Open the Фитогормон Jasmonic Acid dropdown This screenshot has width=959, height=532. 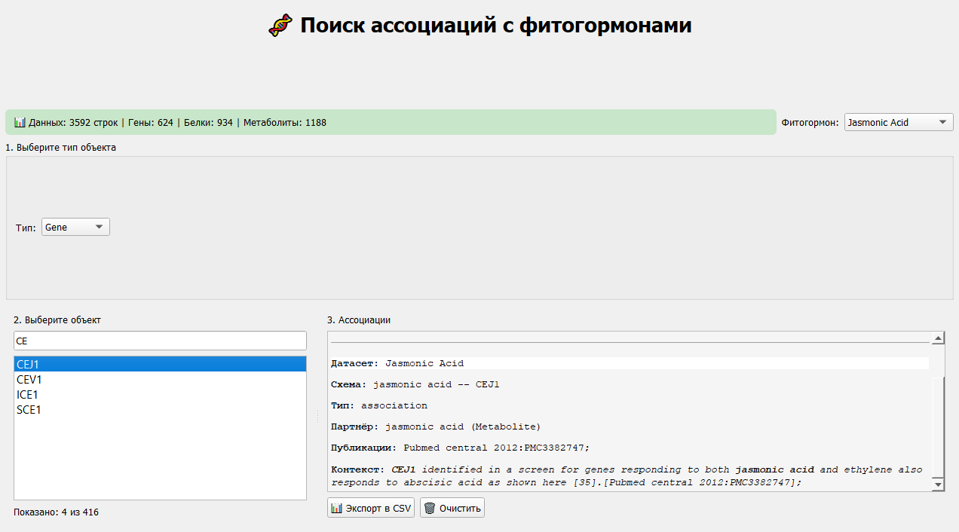coord(898,122)
